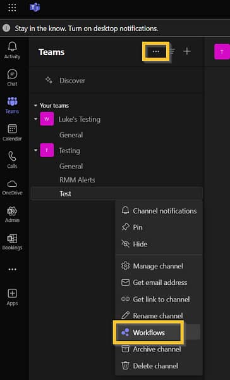Open the Luke's Testing team name
Image resolution: width=230 pixels, height=380 pixels.
[80, 119]
